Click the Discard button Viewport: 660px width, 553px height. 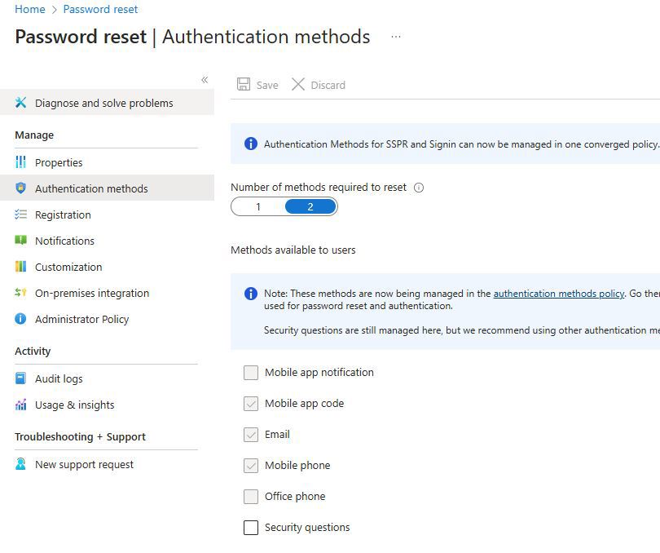(318, 84)
